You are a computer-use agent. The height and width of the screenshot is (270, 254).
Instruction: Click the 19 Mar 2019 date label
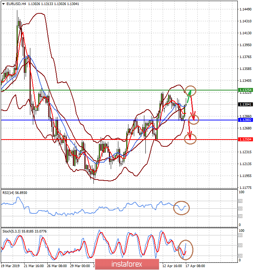(x=10, y=266)
